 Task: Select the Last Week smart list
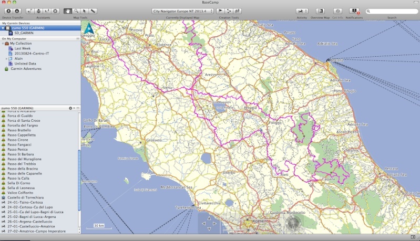[22, 48]
